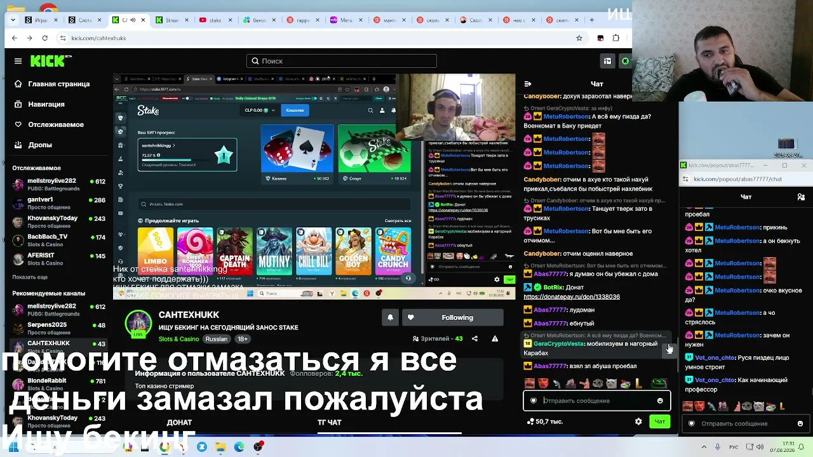Viewport: 813px width, 457px height.
Task: Mute the audio on the active Kick tab
Action: (x=132, y=20)
